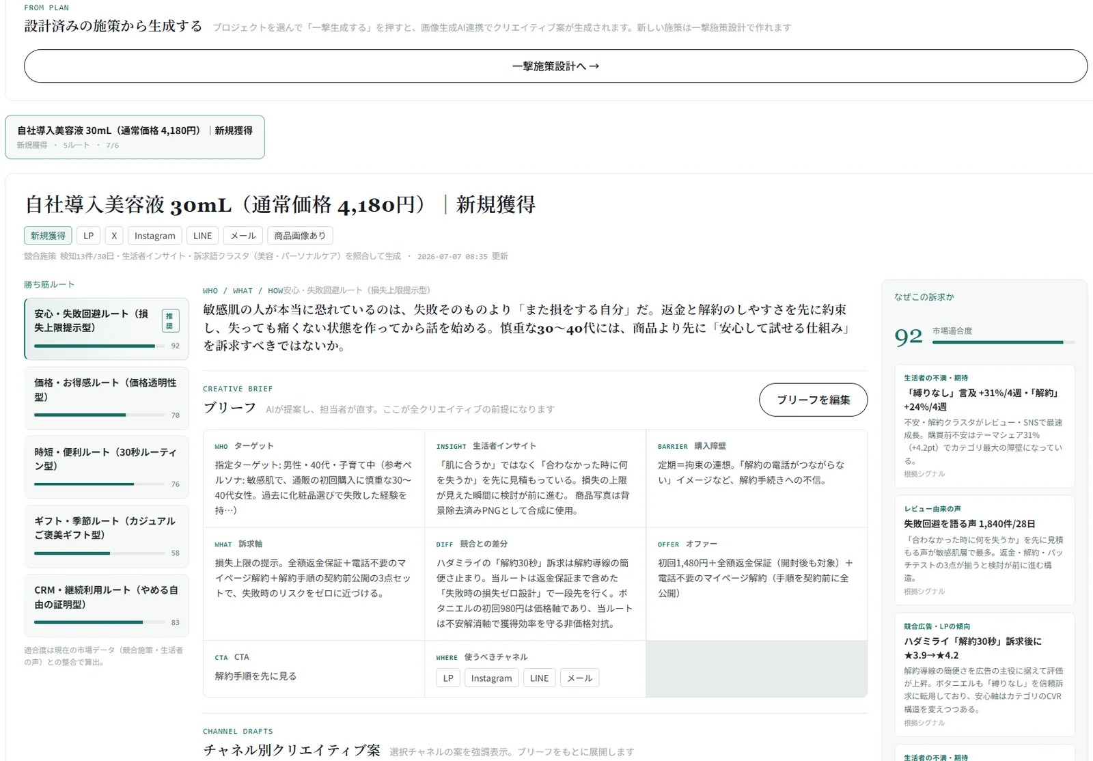
Task: Open the 生活者インサイト brief cell
Action: 535,478
